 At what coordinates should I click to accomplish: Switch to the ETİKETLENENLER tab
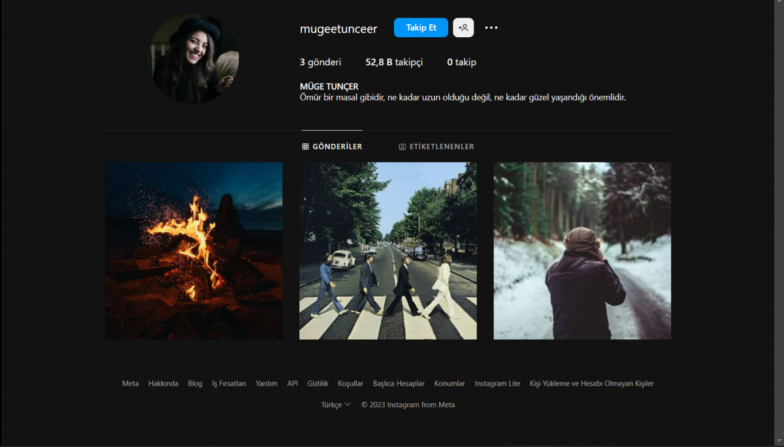436,146
